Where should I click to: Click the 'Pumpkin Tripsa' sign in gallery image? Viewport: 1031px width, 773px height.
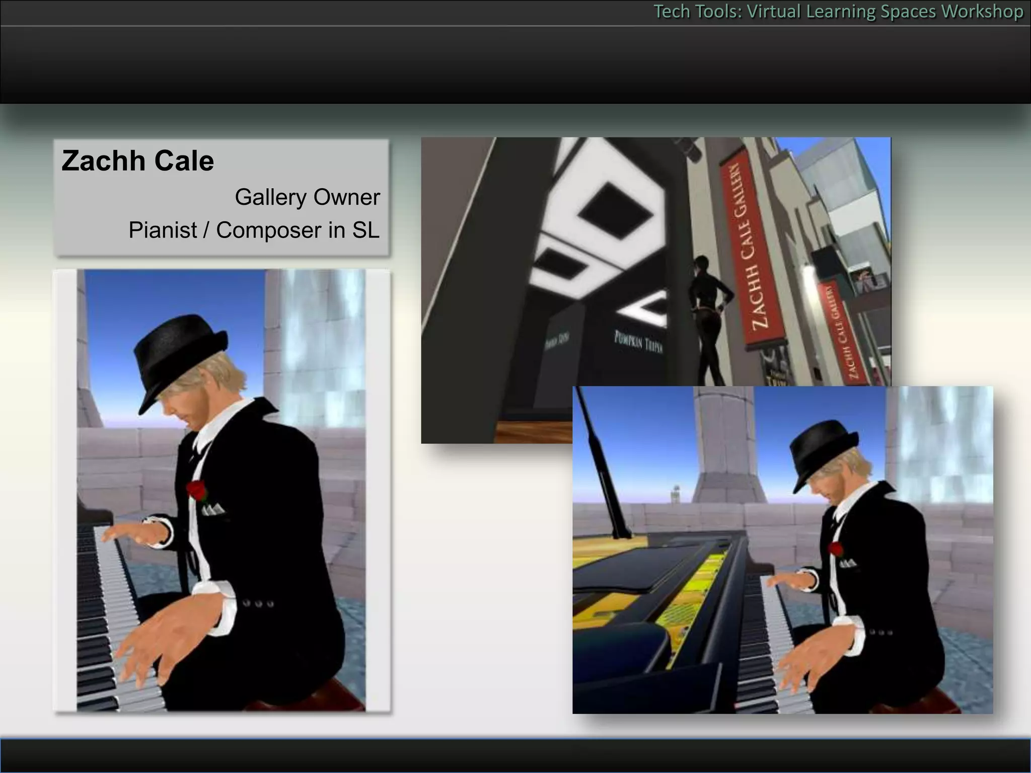coord(637,342)
